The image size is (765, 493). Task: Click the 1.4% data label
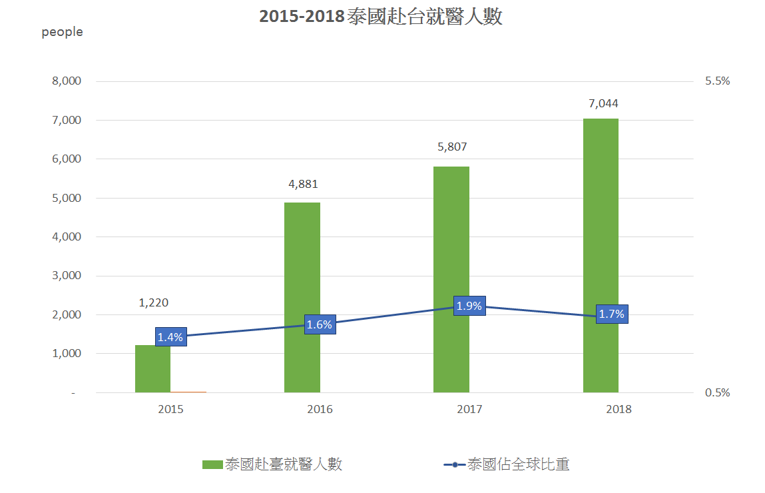(x=170, y=337)
